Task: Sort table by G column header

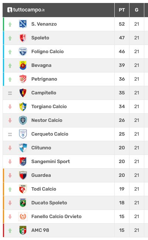Action: [137, 10]
